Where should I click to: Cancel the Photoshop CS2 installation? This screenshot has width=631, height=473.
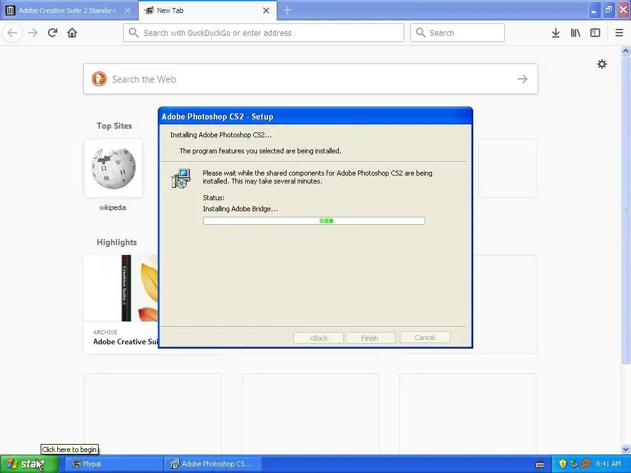point(425,338)
